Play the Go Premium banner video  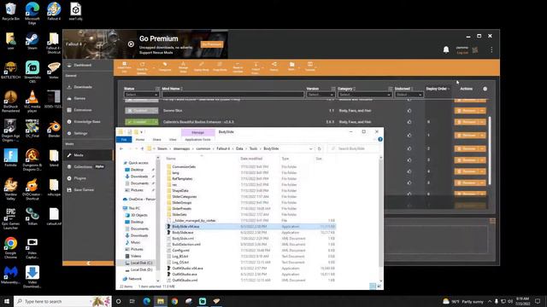point(131,44)
